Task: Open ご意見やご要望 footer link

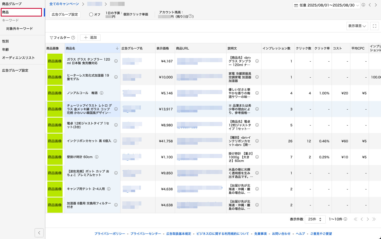Action: click(x=321, y=234)
